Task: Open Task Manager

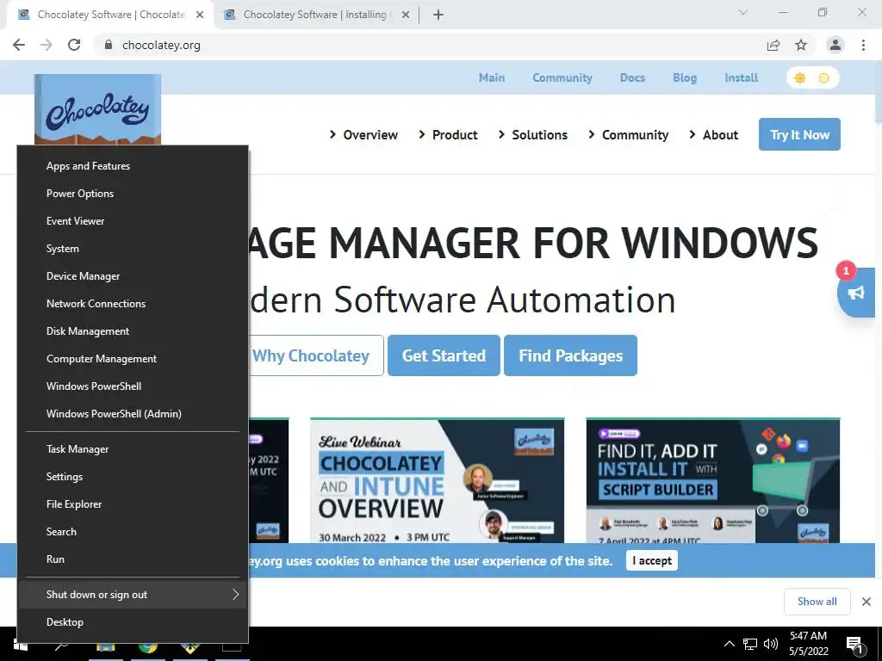Action: pyautogui.click(x=134, y=449)
